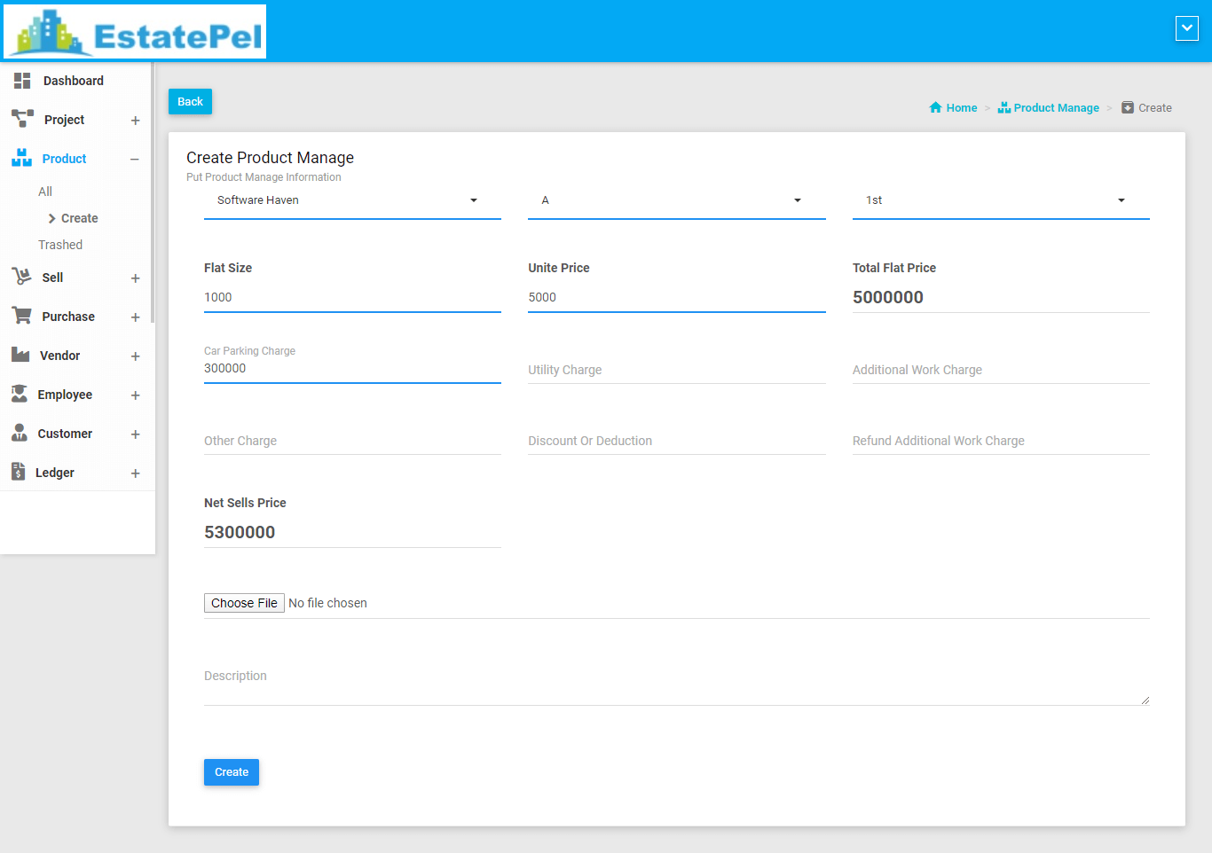The height and width of the screenshot is (853, 1212).
Task: Expand the Ledger menu plus sign
Action: (135, 473)
